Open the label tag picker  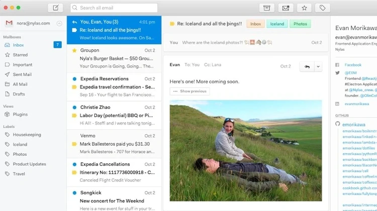322,8
